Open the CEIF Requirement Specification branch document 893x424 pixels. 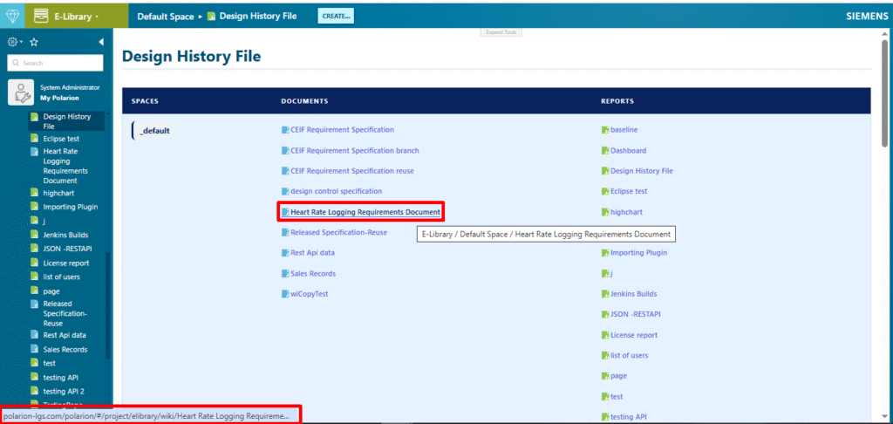[x=354, y=151]
